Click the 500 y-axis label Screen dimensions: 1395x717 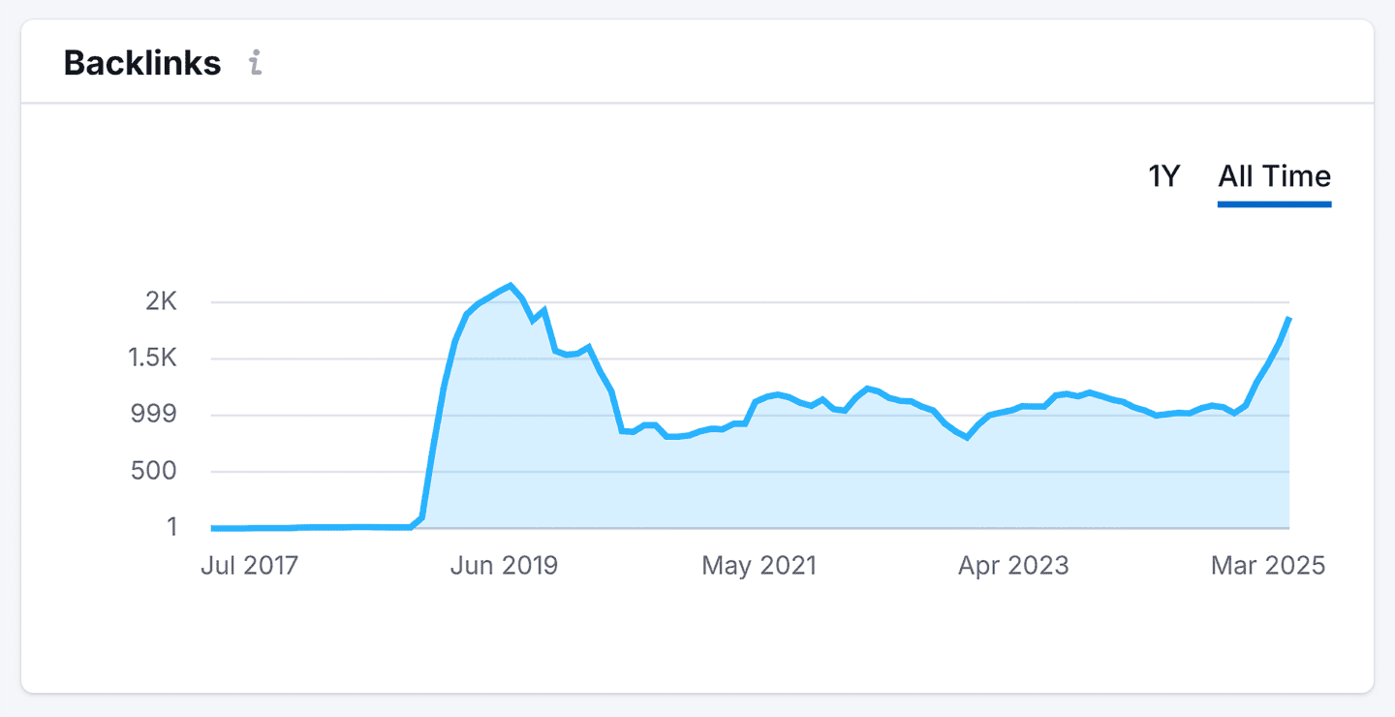pos(155,472)
